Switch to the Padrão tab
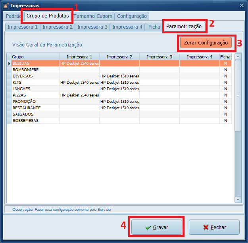 click(x=13, y=16)
